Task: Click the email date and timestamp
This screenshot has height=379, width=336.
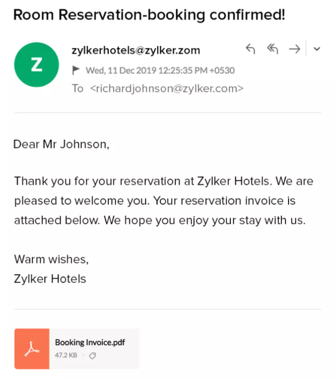Action: click(x=160, y=70)
